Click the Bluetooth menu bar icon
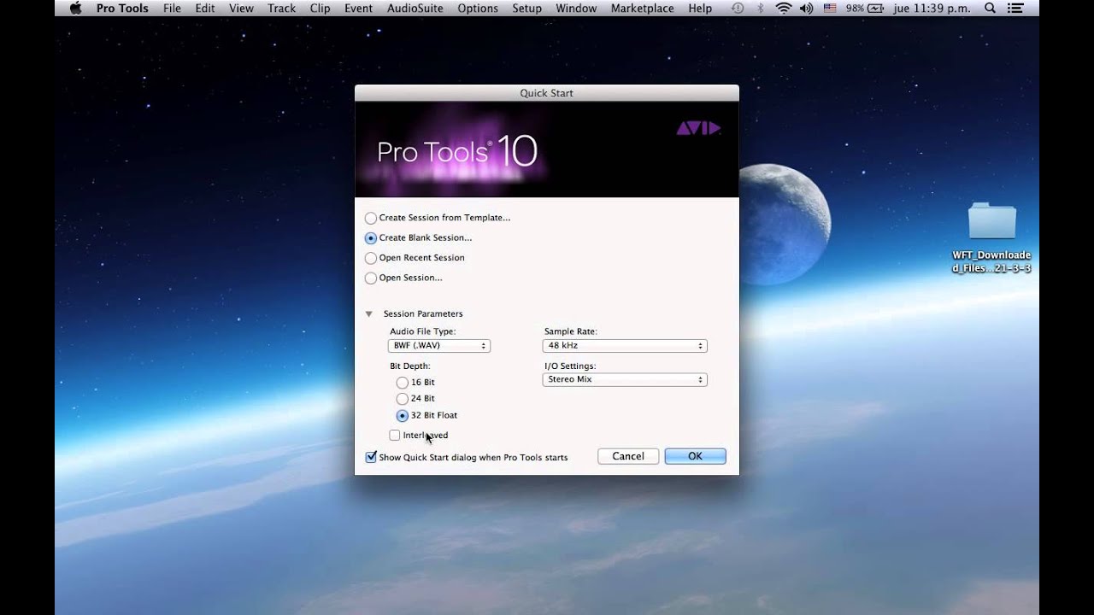The height and width of the screenshot is (615, 1094). (761, 8)
